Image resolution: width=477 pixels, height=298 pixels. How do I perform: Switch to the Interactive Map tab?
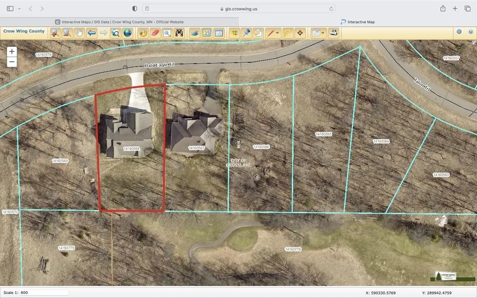(358, 22)
